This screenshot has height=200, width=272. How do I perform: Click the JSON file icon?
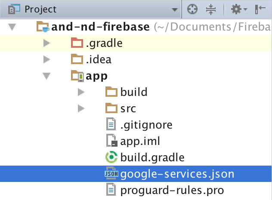[111, 174]
